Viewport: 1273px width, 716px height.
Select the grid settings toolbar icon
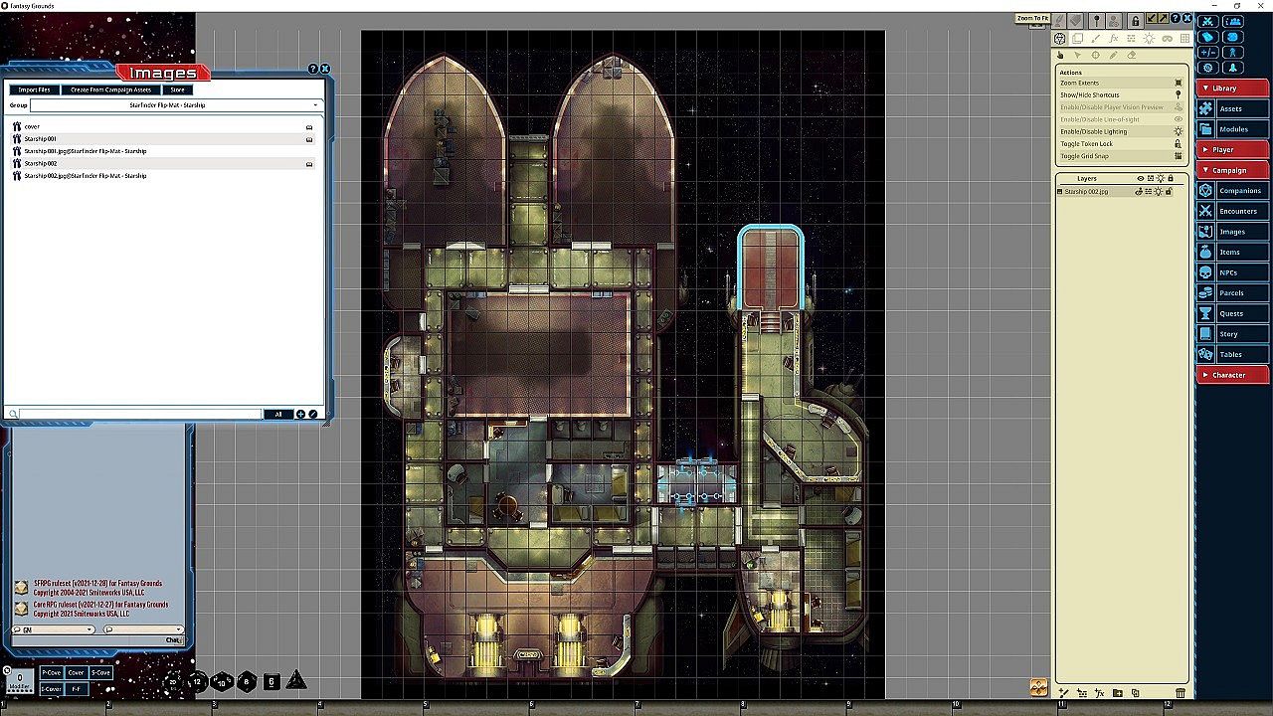[1184, 39]
